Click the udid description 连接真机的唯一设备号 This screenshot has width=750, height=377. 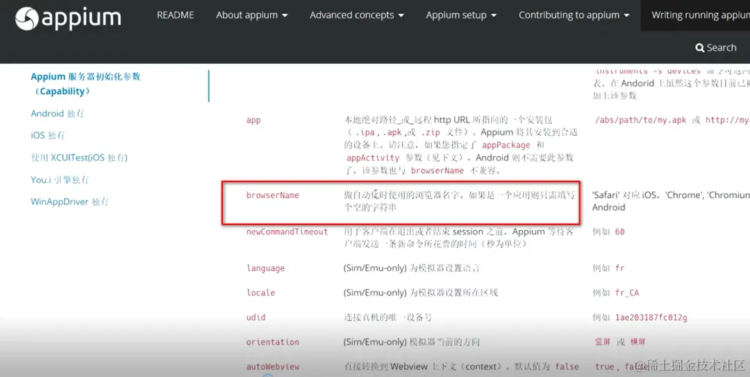point(388,317)
